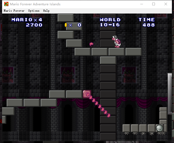
Task: Click the small pink fireball above the platform
Action: click(91, 44)
